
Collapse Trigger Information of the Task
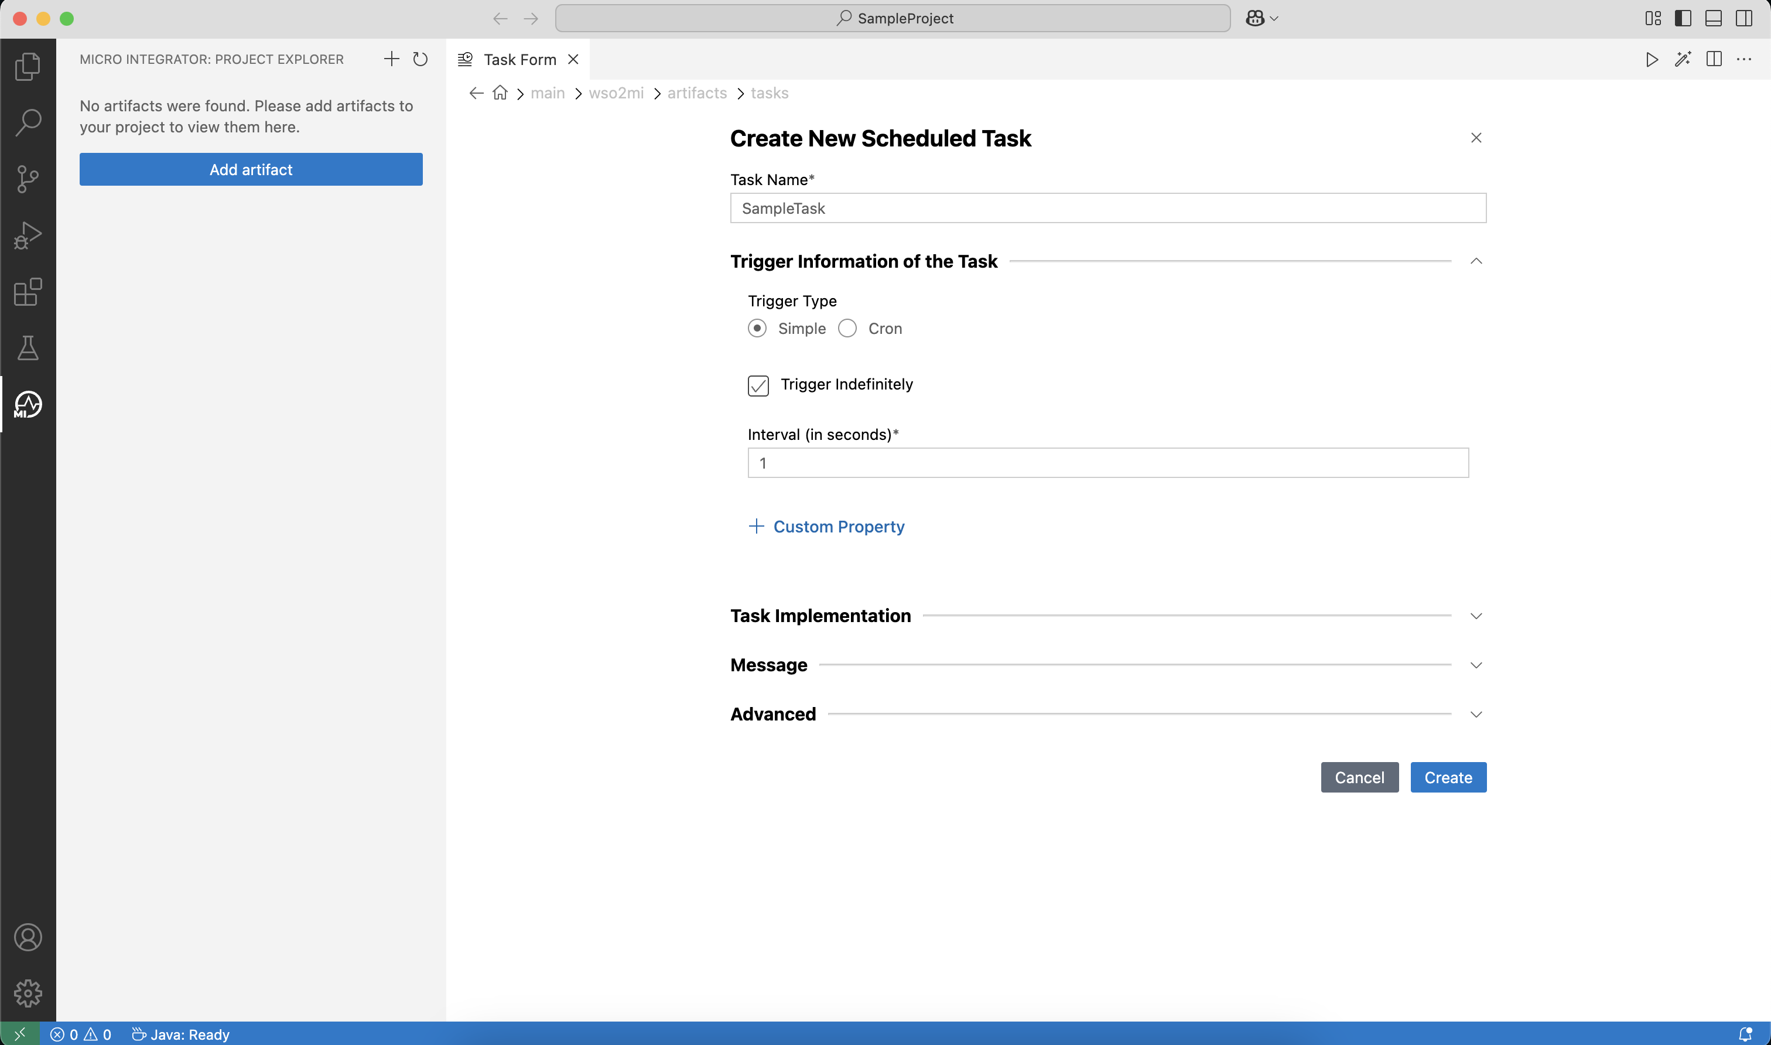tap(1476, 261)
